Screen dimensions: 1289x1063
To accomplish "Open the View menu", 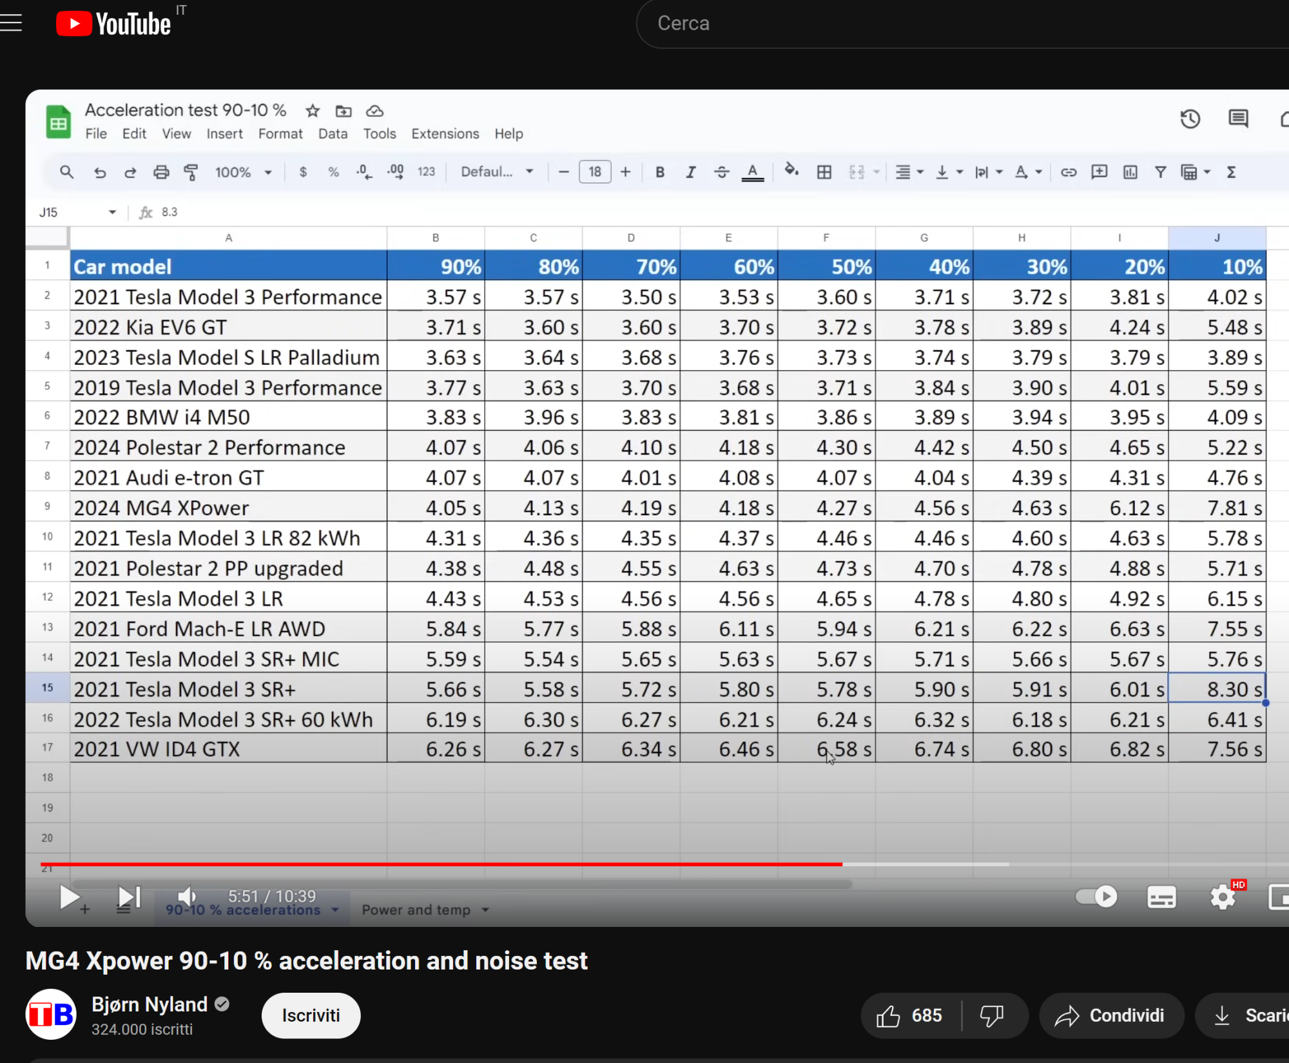I will [176, 133].
